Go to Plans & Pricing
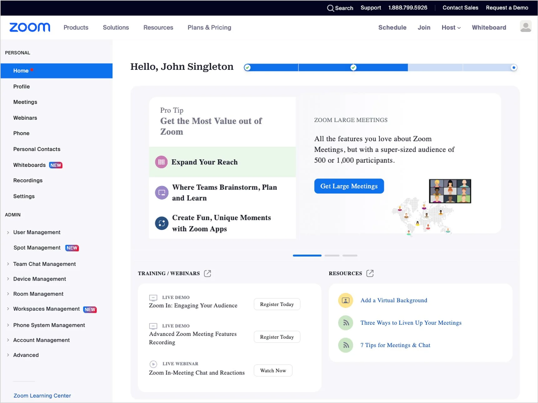This screenshot has width=538, height=403. (x=209, y=28)
